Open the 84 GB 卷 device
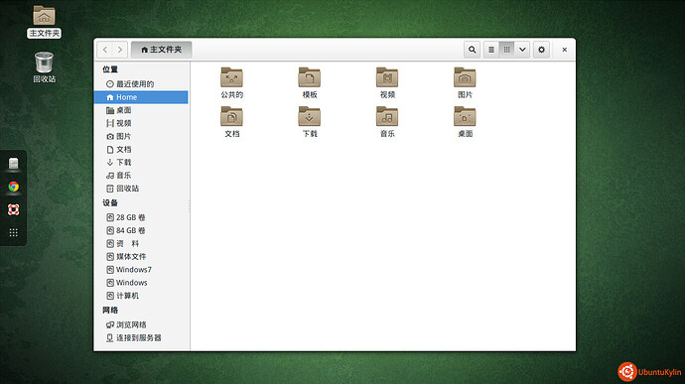 pyautogui.click(x=141, y=230)
